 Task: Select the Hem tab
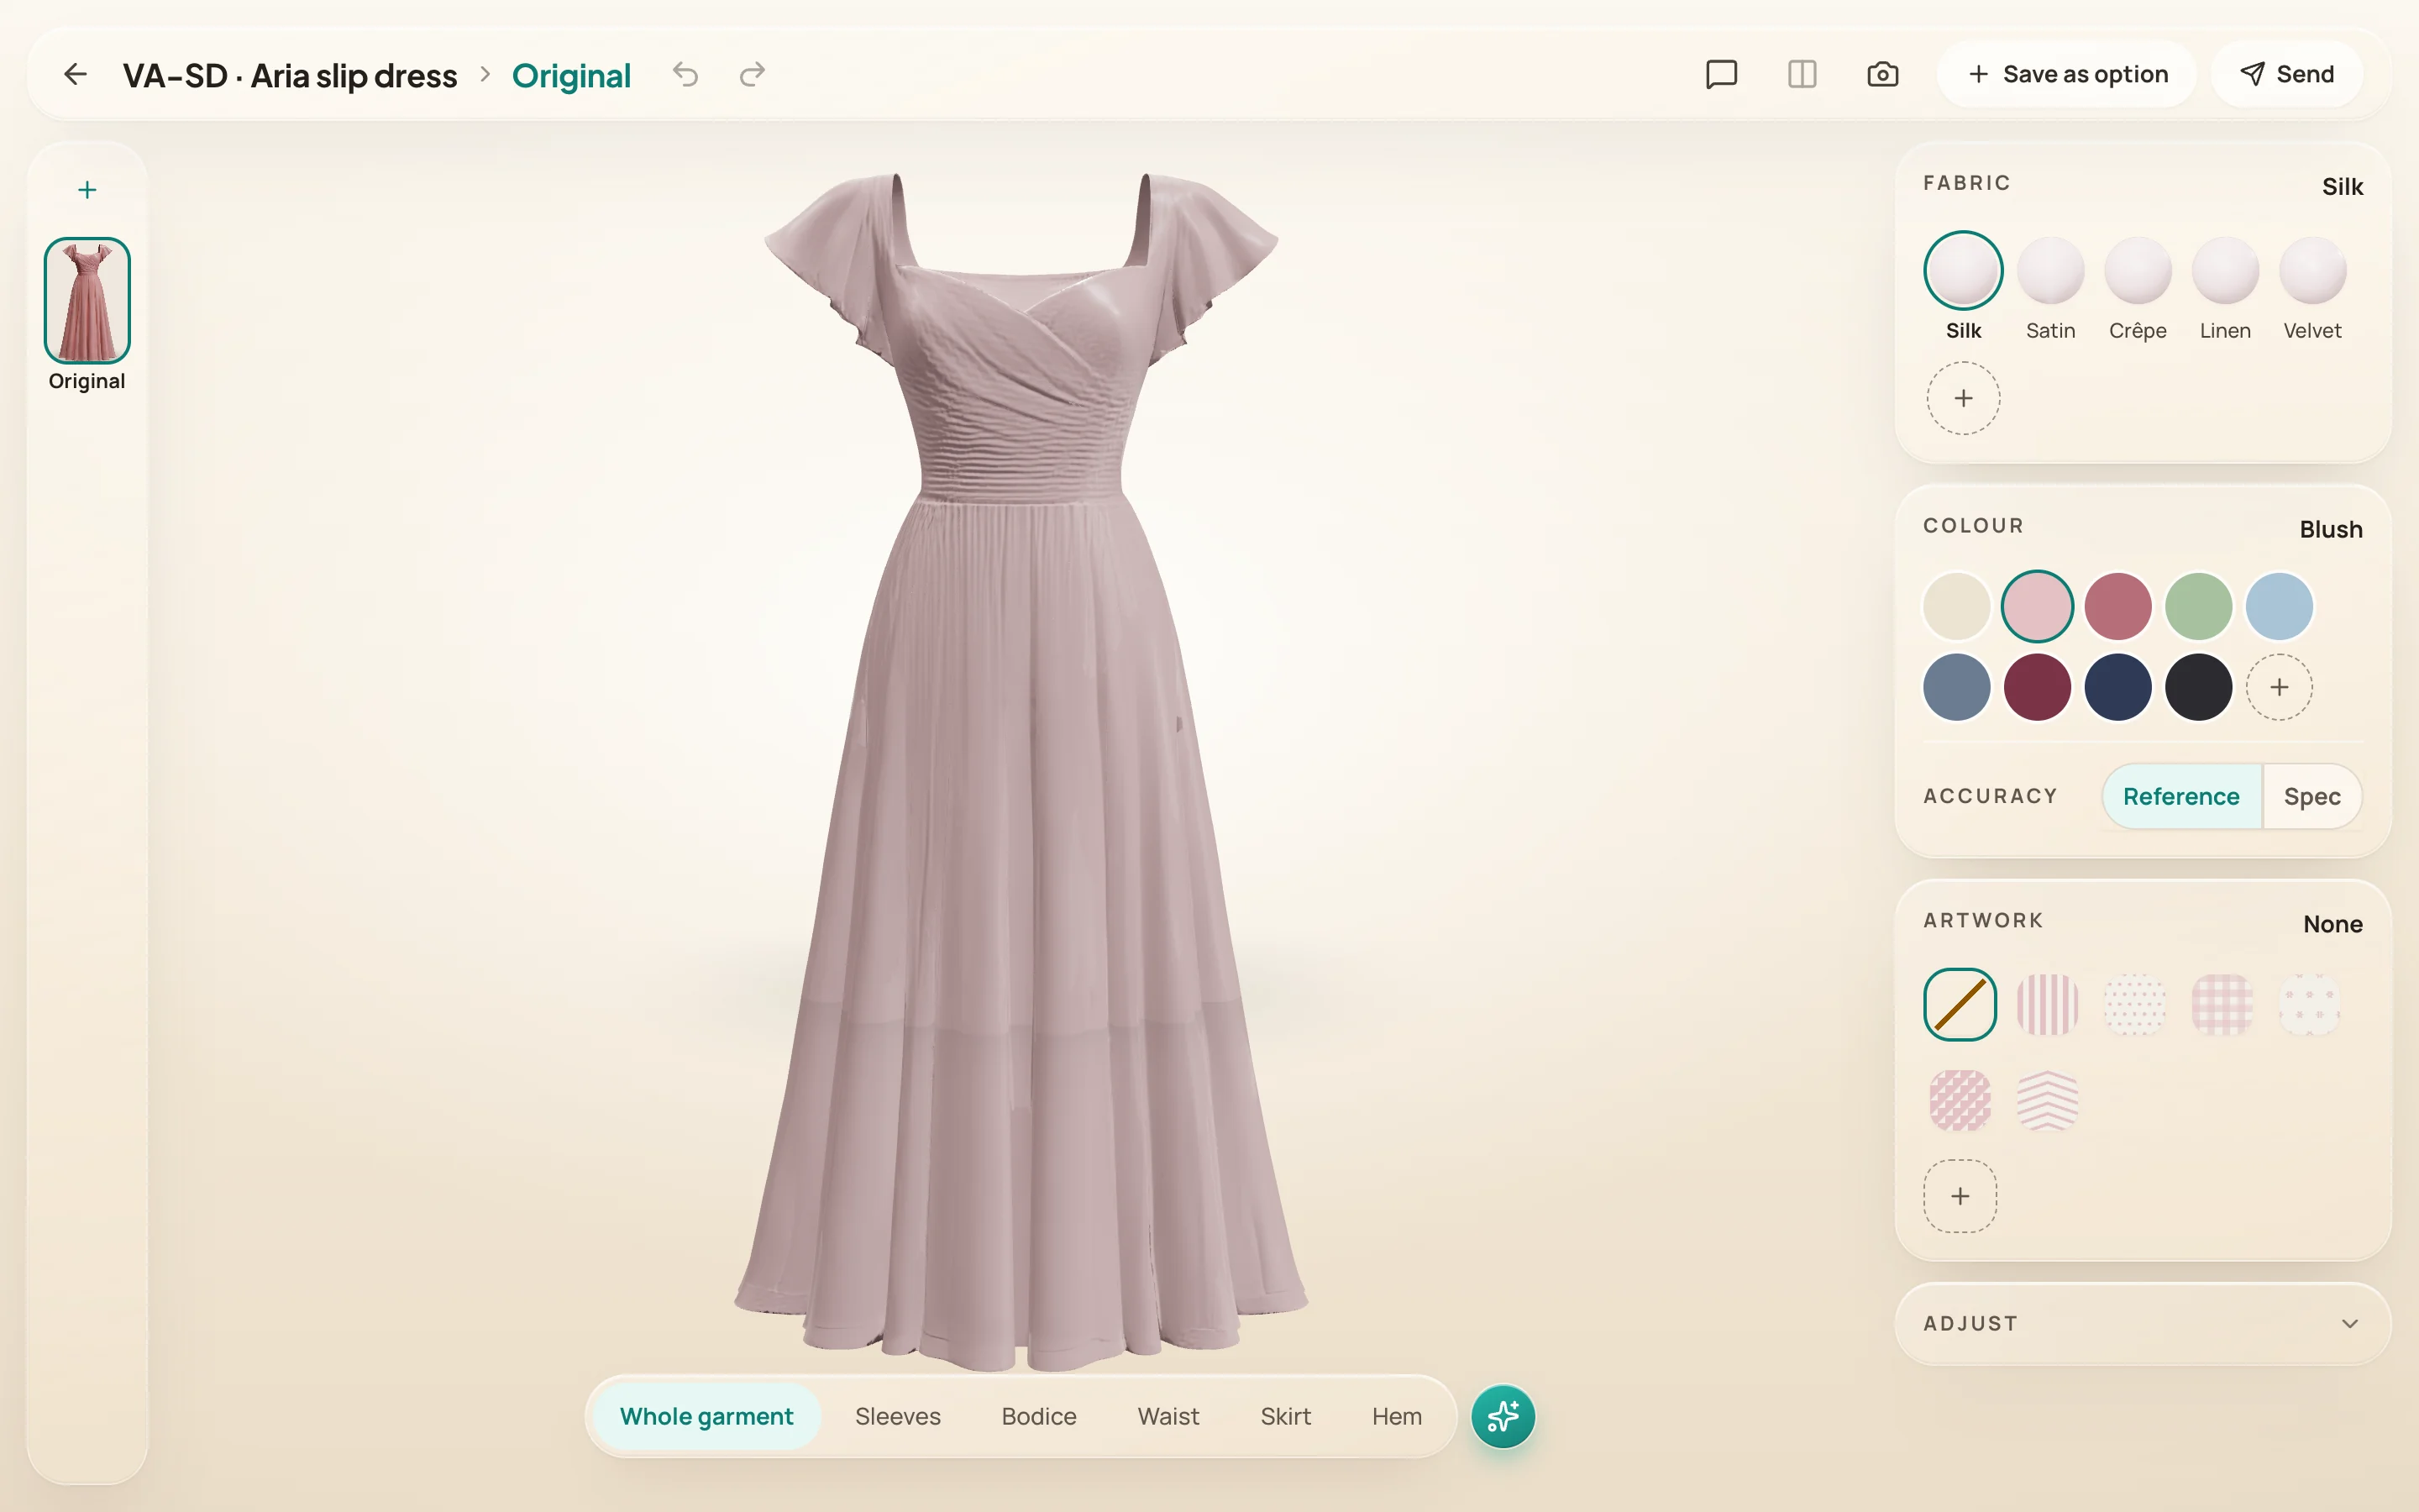(x=1397, y=1416)
